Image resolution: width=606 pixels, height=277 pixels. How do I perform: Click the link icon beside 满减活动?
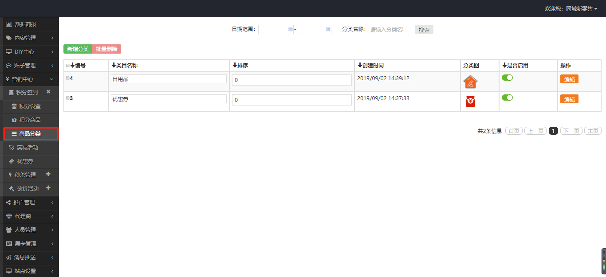coord(12,148)
